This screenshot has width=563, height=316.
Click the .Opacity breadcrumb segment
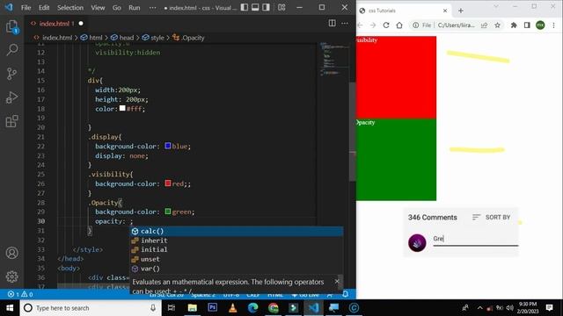[x=193, y=38]
